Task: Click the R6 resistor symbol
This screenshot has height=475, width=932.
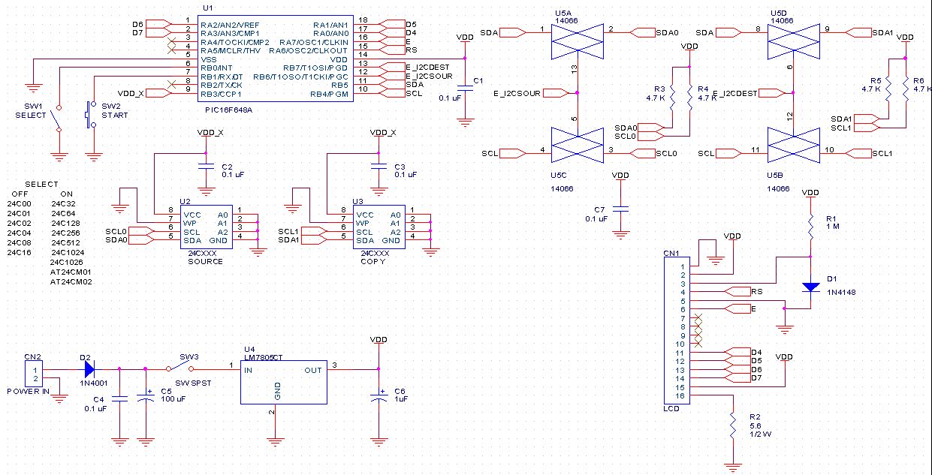Action: (x=906, y=89)
